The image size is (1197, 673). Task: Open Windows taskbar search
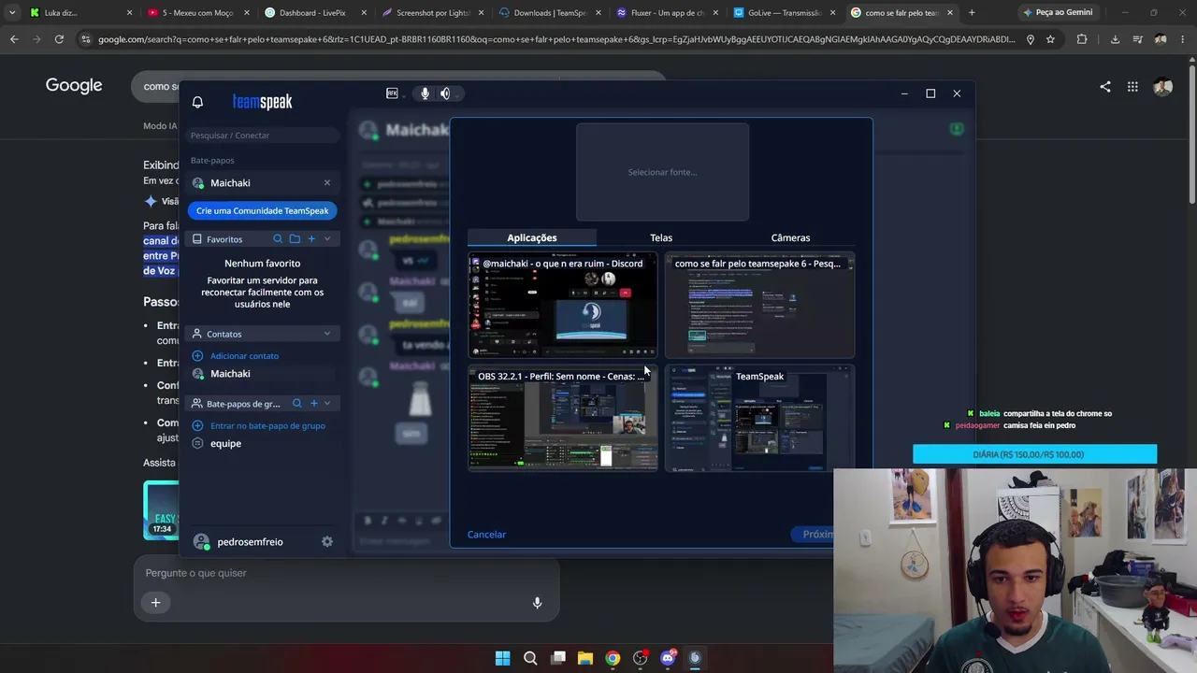click(x=530, y=658)
